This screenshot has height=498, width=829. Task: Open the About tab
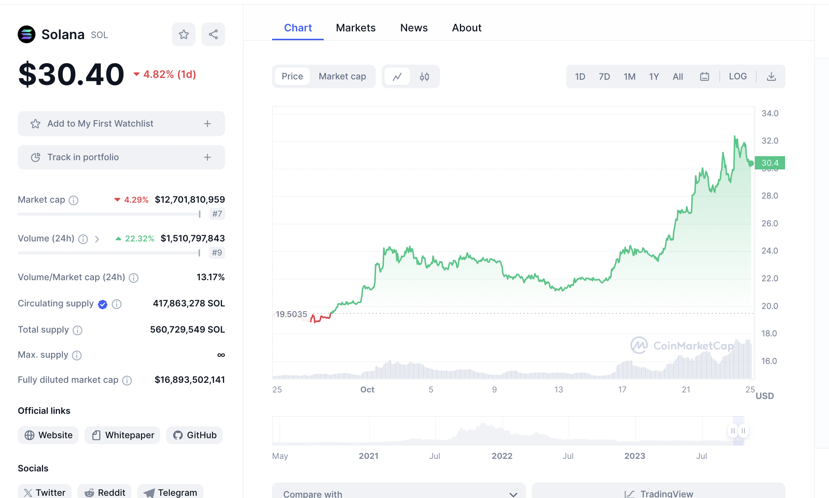point(467,28)
